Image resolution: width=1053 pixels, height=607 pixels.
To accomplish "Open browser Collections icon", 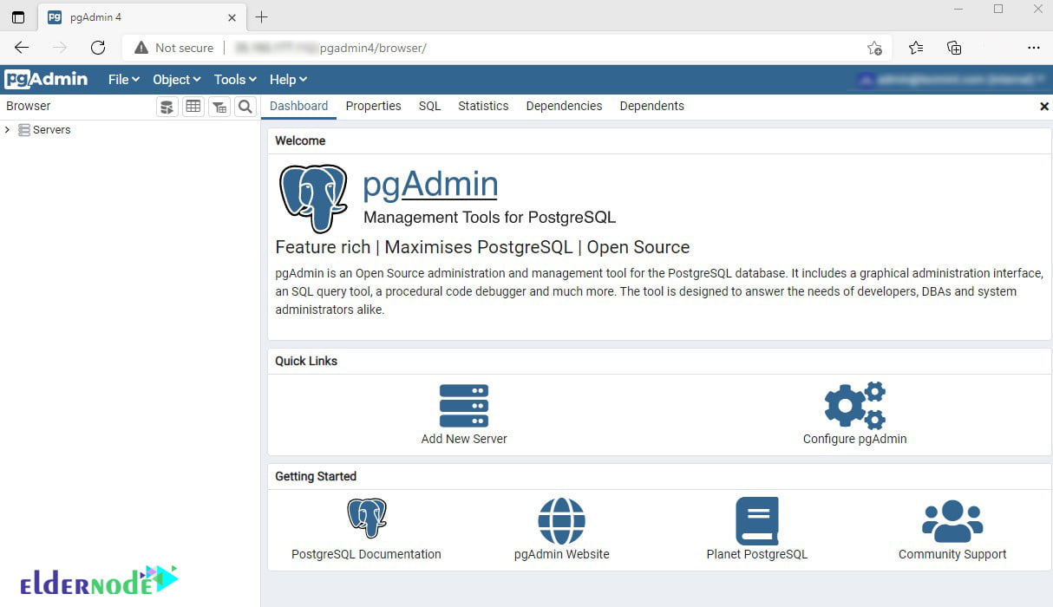I will point(954,48).
